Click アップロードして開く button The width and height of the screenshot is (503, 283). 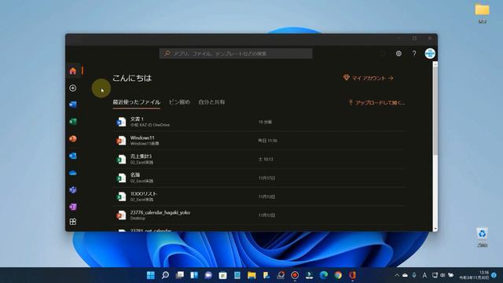pos(376,103)
